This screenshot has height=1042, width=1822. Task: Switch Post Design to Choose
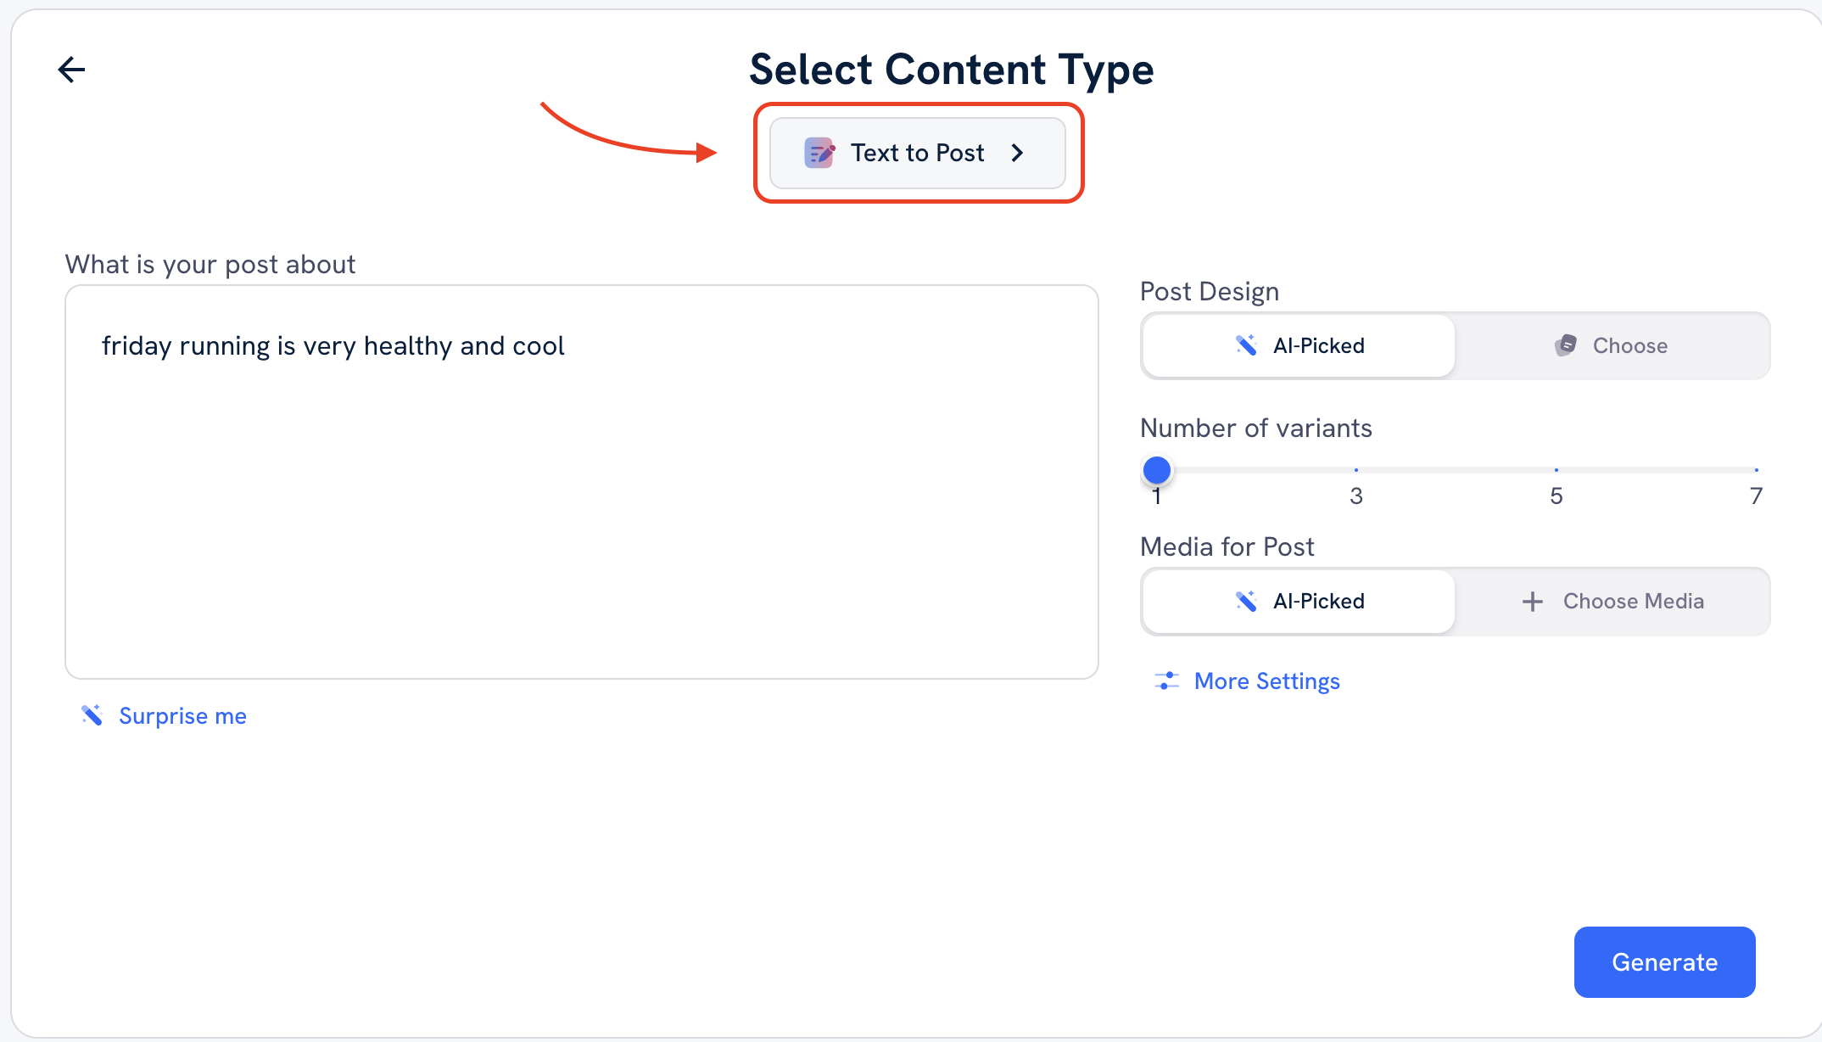tap(1612, 345)
